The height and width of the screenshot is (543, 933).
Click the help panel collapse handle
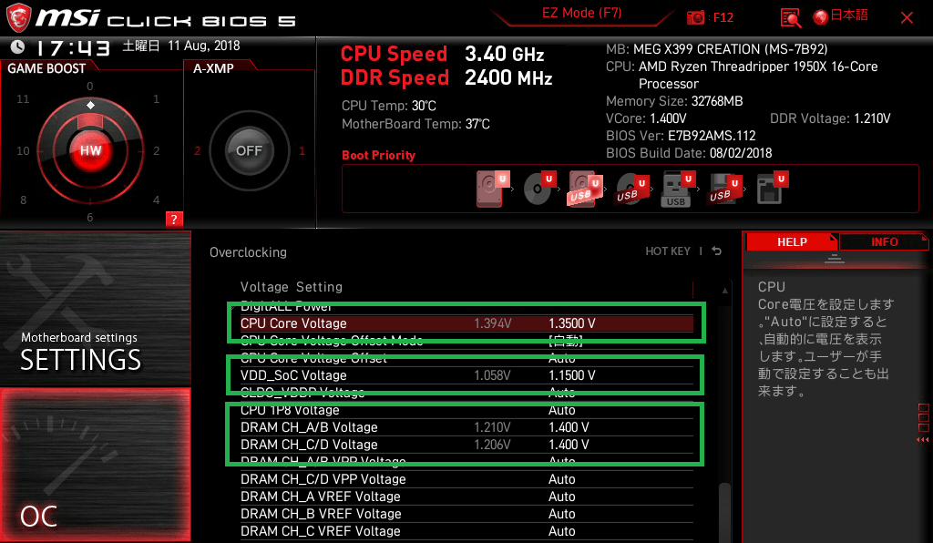coord(834,258)
